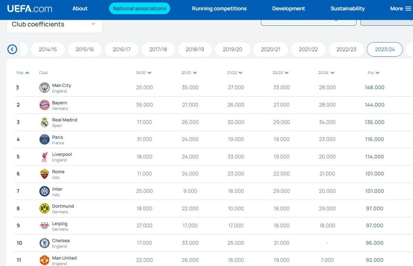Click the Paris club crest icon
This screenshot has width=413, height=266.
[44, 140]
